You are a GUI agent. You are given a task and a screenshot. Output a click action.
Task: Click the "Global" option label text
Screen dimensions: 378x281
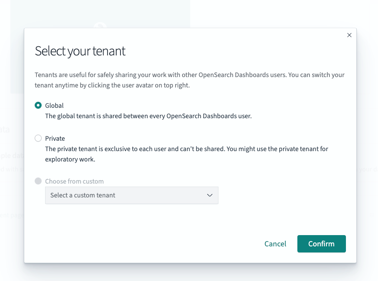click(54, 105)
